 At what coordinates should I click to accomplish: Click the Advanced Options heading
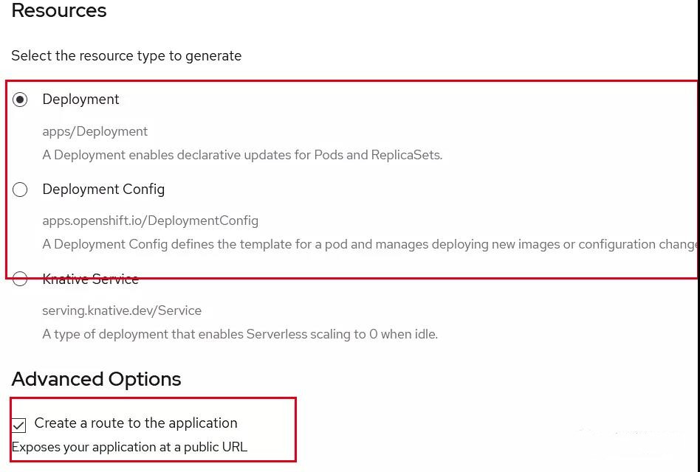pyautogui.click(x=96, y=379)
